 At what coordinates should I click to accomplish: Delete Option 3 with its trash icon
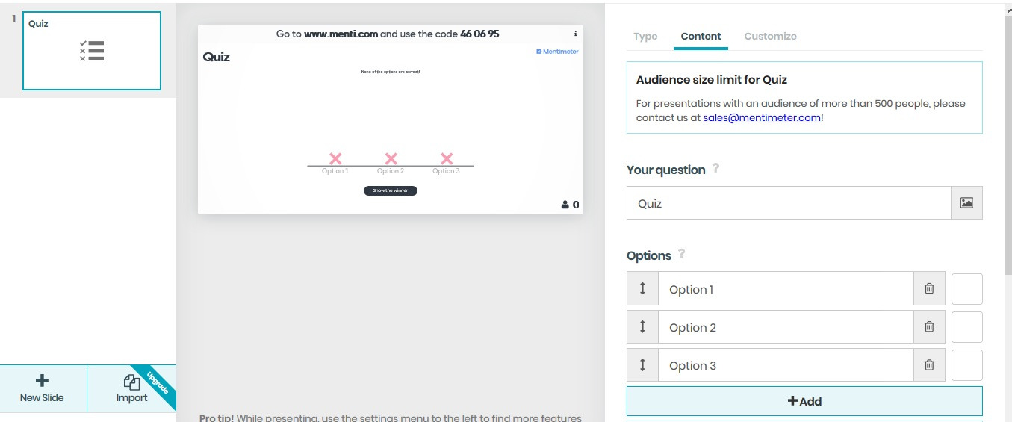coord(929,365)
